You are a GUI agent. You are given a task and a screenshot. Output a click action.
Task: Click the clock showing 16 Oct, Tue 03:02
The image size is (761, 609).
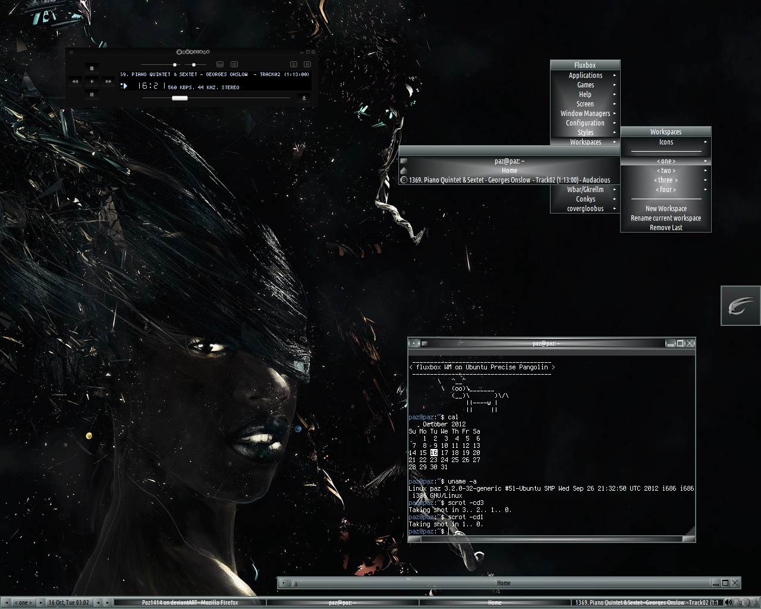click(69, 602)
